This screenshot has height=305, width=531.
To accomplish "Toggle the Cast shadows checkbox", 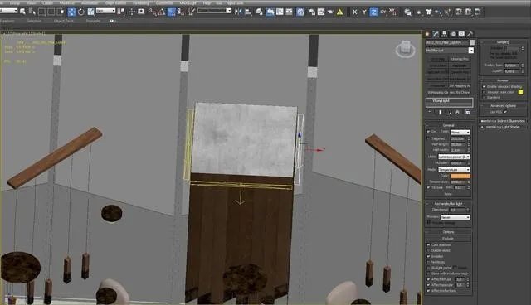I will click(x=428, y=244).
